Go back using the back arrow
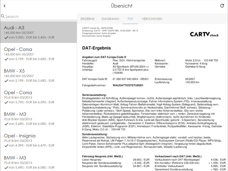The height and width of the screenshot is (171, 228). tap(5, 6)
